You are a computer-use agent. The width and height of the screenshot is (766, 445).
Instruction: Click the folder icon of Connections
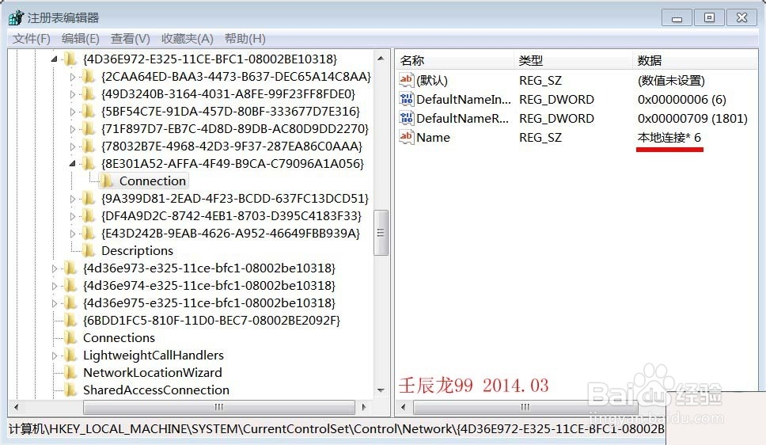pos(70,337)
